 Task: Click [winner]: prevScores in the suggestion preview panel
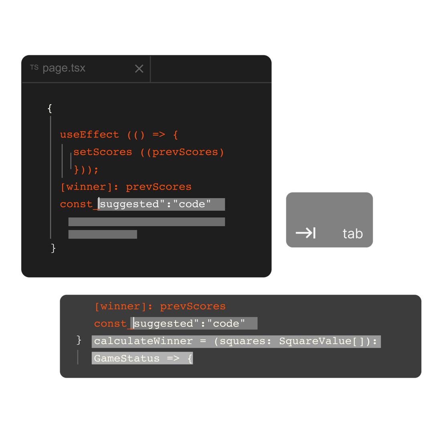pos(160,306)
